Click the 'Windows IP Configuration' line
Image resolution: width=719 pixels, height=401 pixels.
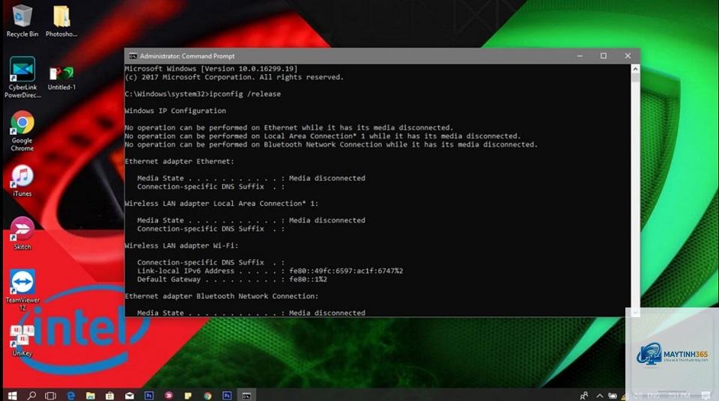pyautogui.click(x=175, y=111)
